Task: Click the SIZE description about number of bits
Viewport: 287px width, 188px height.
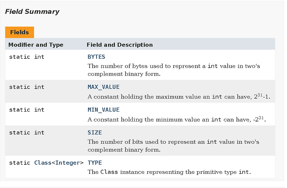Action: tap(173, 146)
